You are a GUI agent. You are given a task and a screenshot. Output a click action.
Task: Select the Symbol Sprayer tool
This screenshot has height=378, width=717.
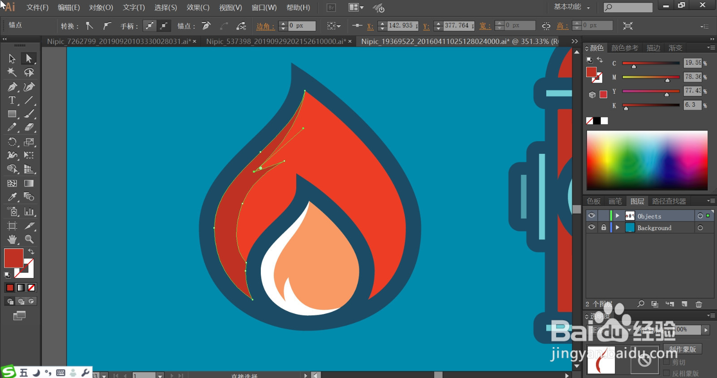tap(12, 211)
